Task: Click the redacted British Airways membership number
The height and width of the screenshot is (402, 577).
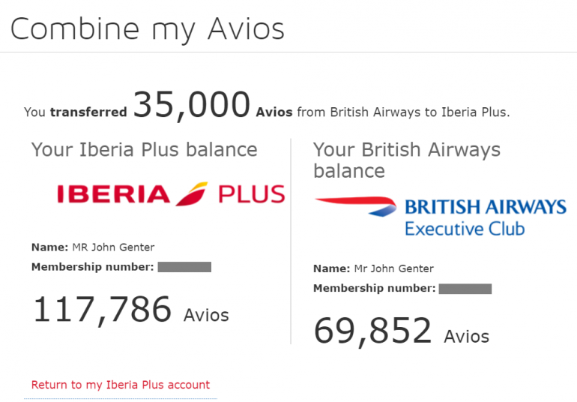Action: click(465, 288)
